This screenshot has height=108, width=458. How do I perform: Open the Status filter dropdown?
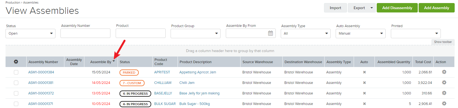click(31, 34)
